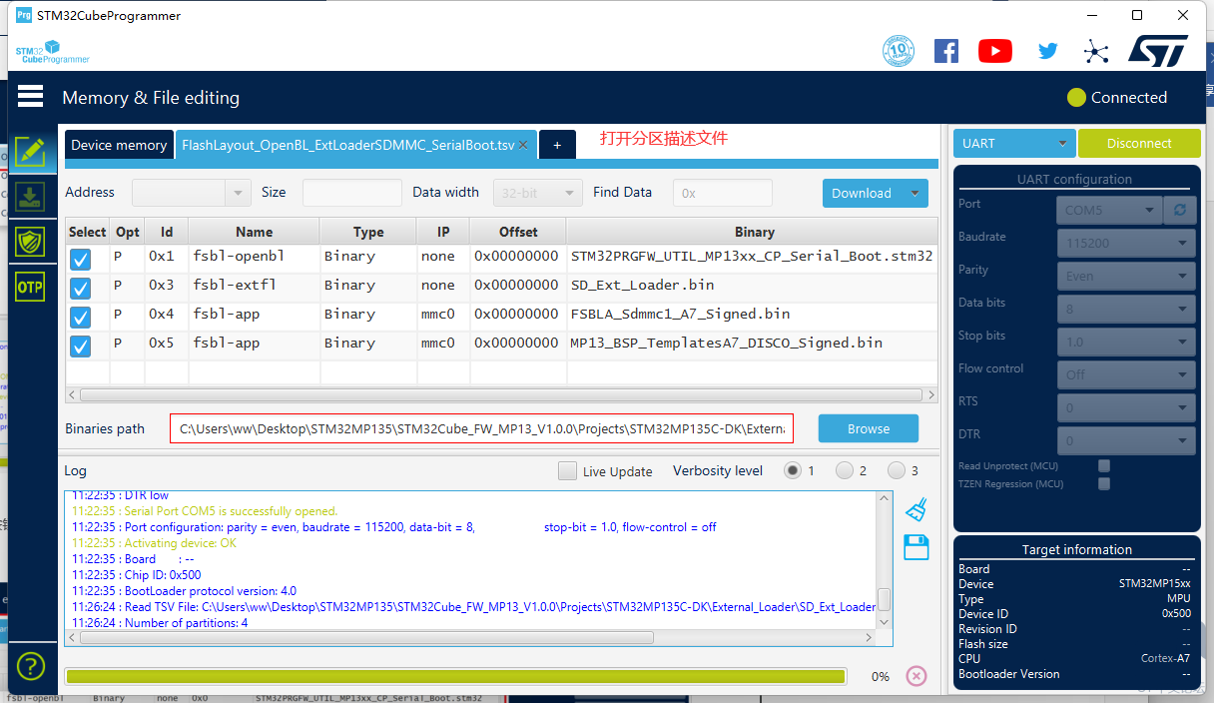Open the help question mark icon
The width and height of the screenshot is (1214, 703).
coord(31,666)
